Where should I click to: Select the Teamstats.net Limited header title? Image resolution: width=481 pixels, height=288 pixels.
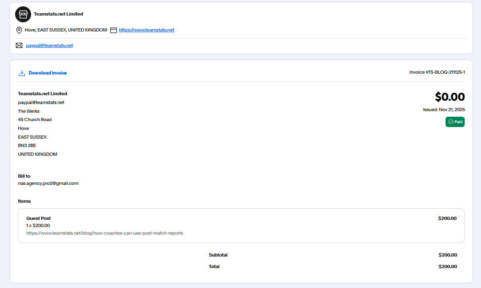[59, 14]
